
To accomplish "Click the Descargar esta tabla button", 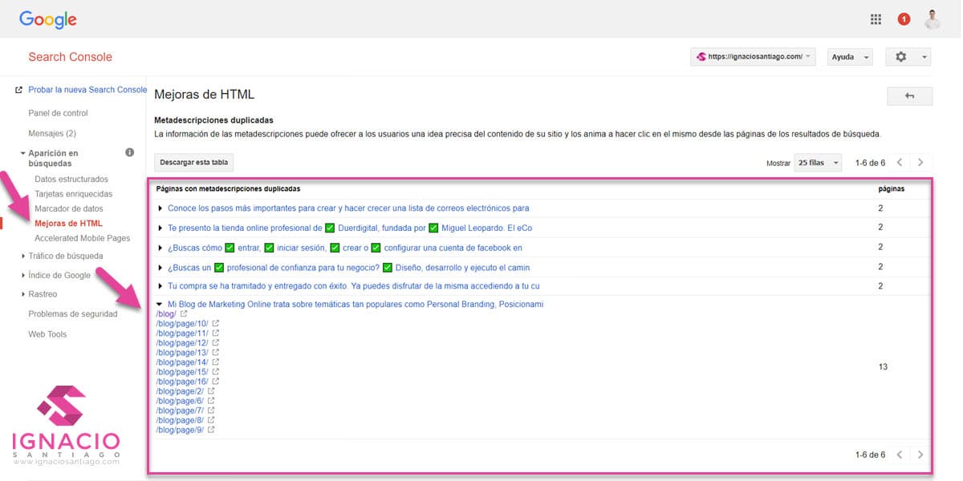I will (193, 163).
